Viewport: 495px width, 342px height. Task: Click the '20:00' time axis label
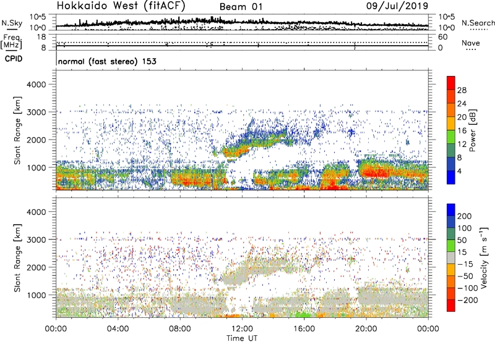(x=366, y=329)
